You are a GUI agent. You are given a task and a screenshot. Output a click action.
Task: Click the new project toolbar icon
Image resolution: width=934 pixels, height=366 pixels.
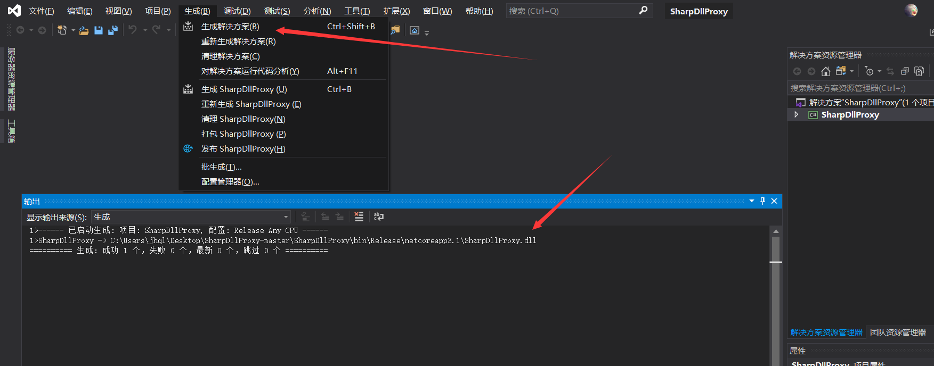point(62,30)
